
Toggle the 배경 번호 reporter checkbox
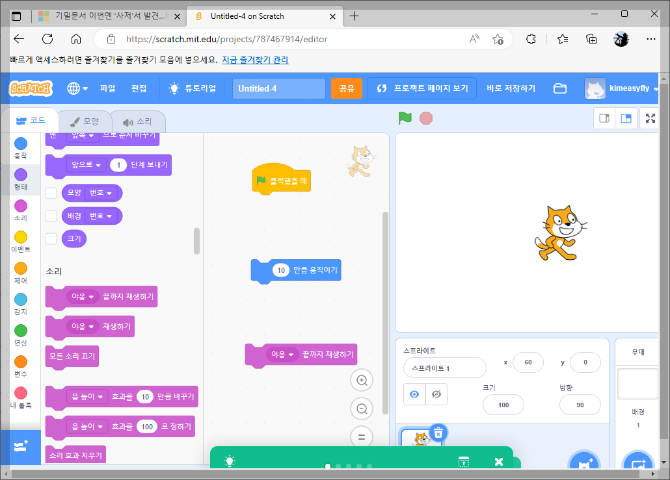pyautogui.click(x=51, y=216)
